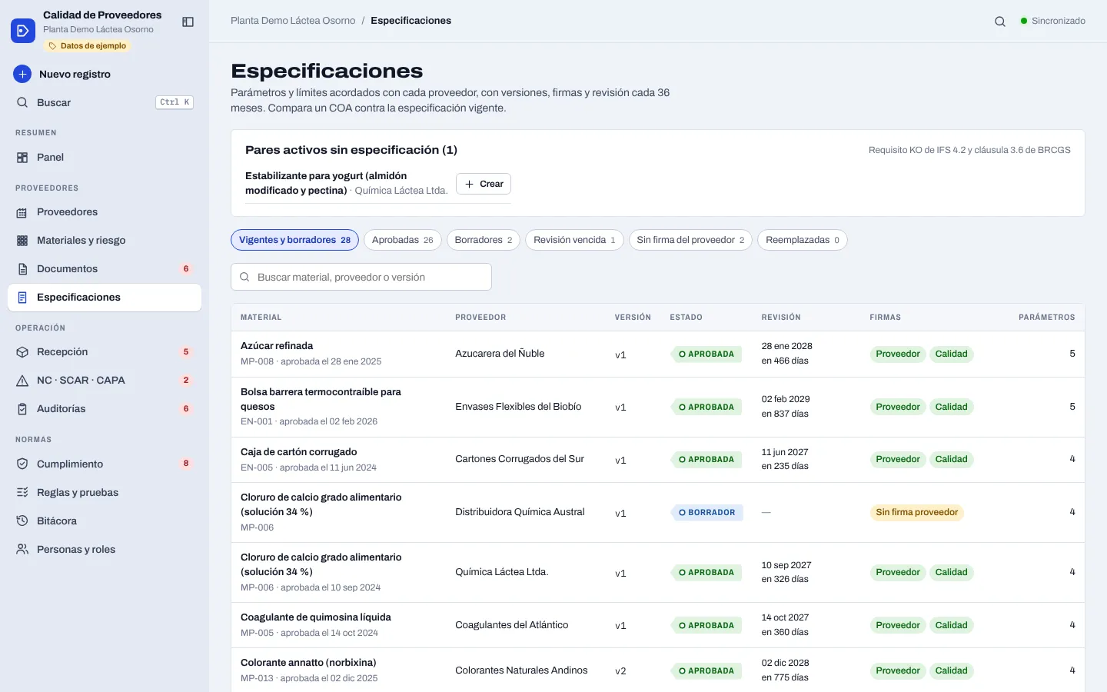This screenshot has height=692, width=1107.
Task: Click the Crear button for Estabilizante
Action: tap(484, 184)
